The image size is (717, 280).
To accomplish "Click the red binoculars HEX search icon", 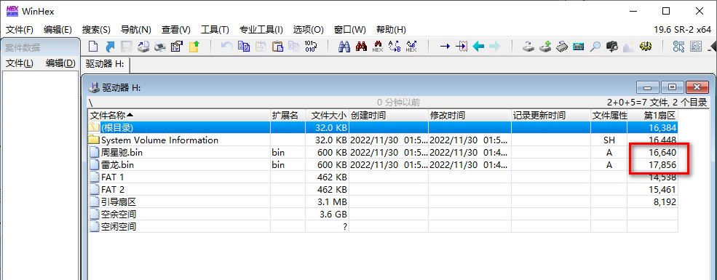I will click(361, 46).
